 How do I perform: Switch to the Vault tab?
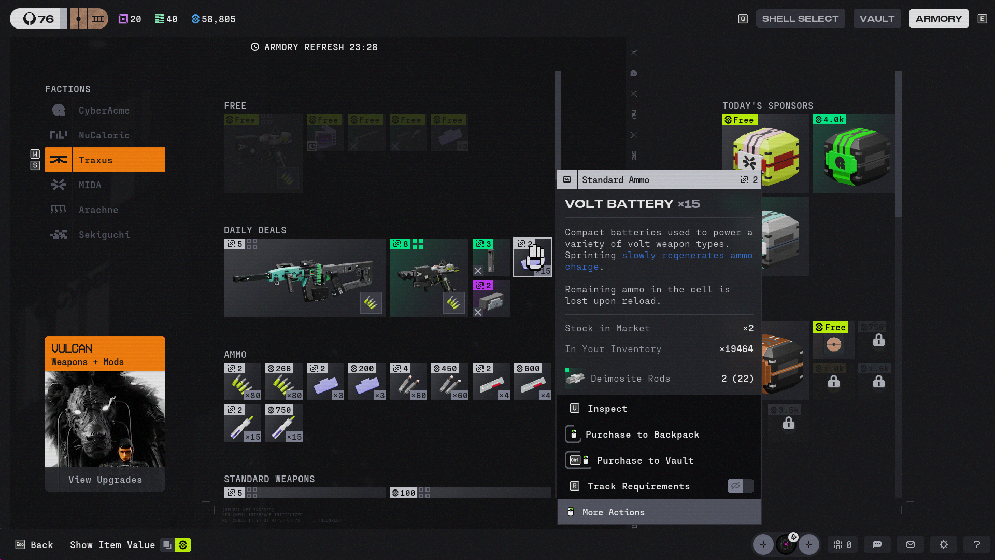[877, 19]
